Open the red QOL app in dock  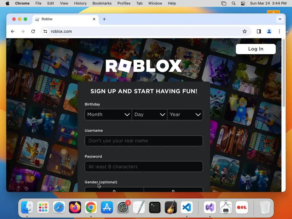[x=242, y=207]
